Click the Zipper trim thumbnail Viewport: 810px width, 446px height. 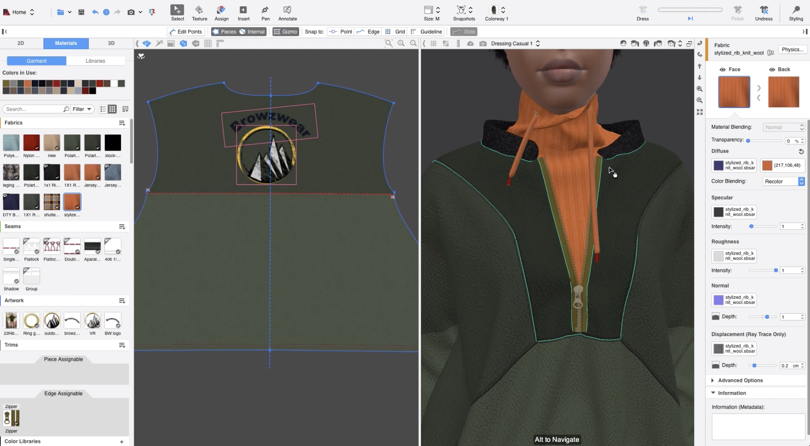coord(11,418)
